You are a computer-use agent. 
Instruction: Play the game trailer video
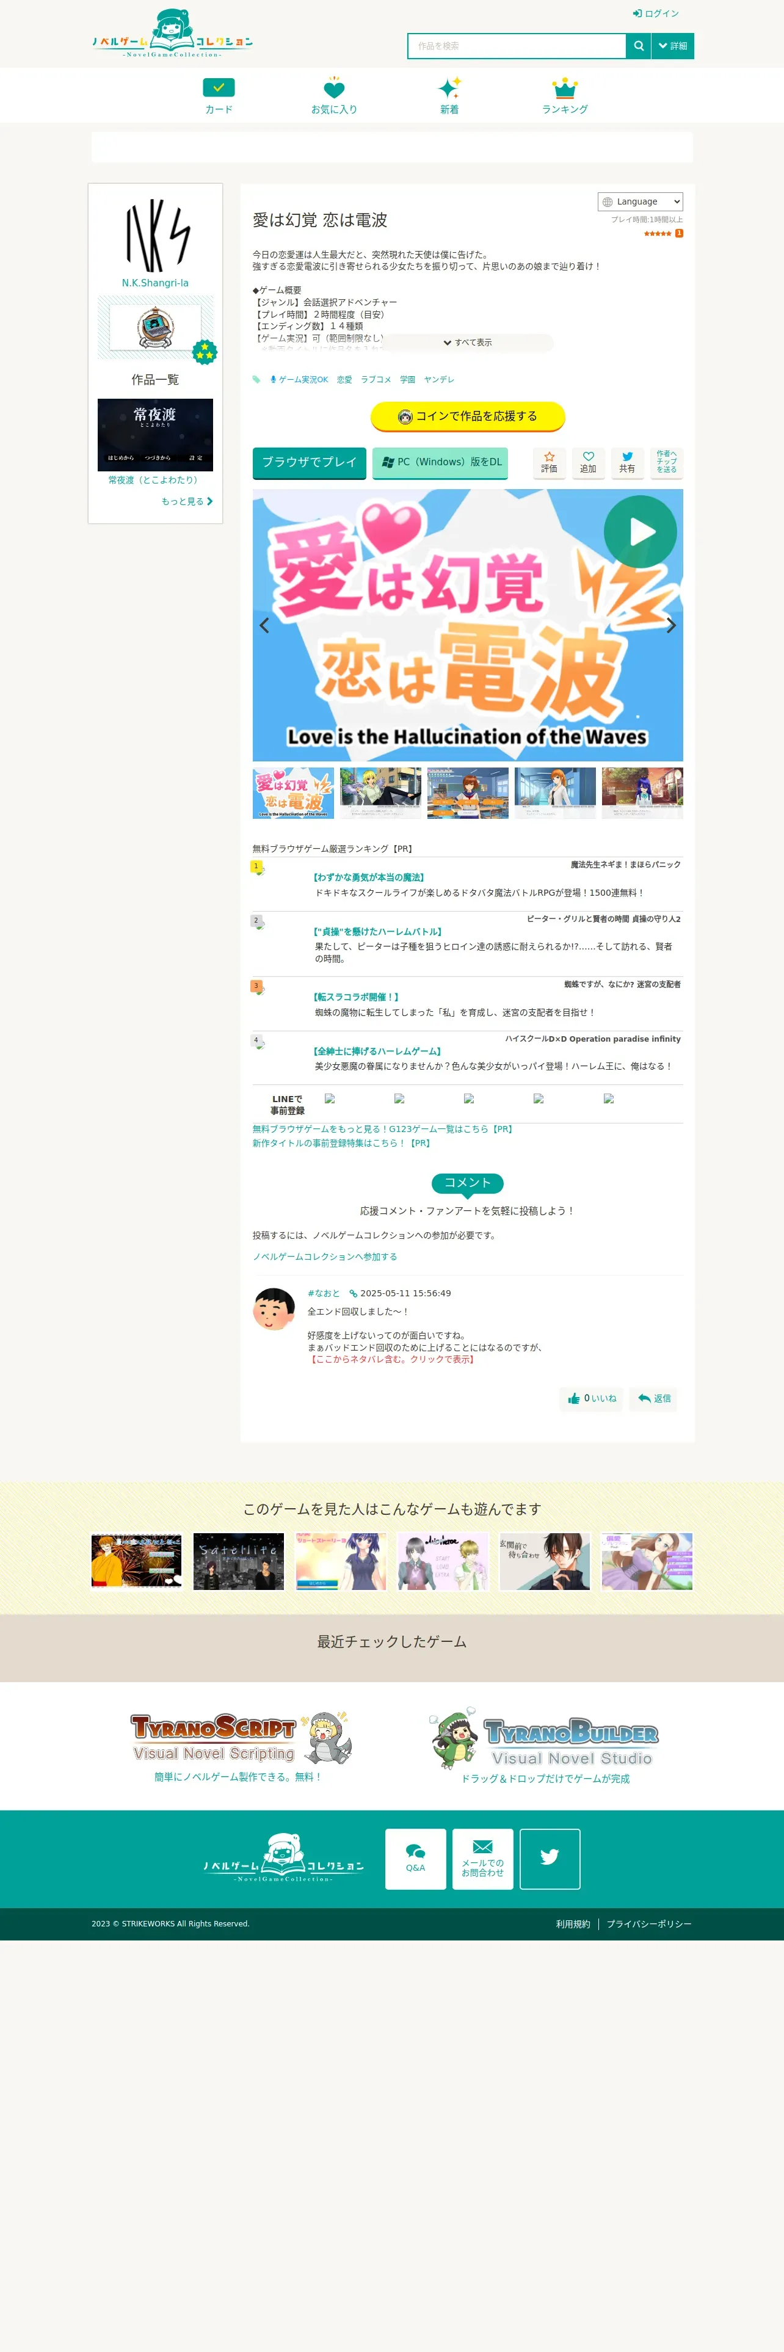(640, 531)
